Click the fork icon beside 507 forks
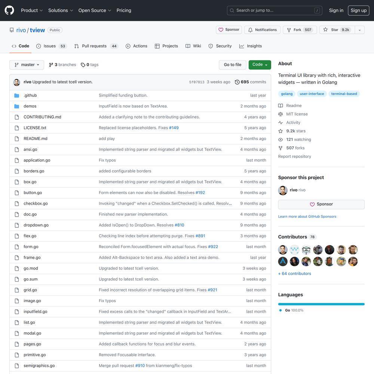The width and height of the screenshot is (374, 374). [280, 148]
